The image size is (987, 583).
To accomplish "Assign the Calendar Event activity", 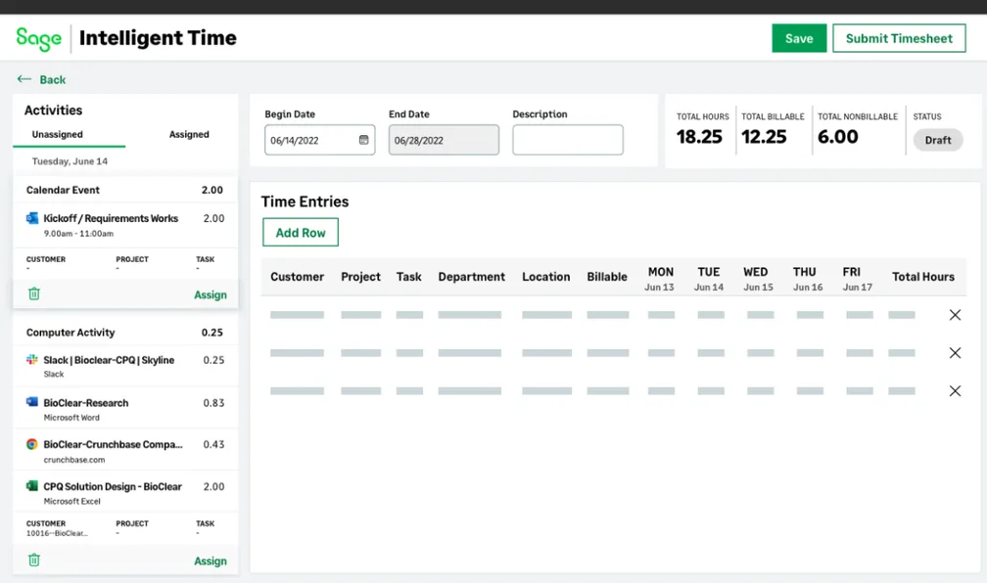I will (211, 295).
